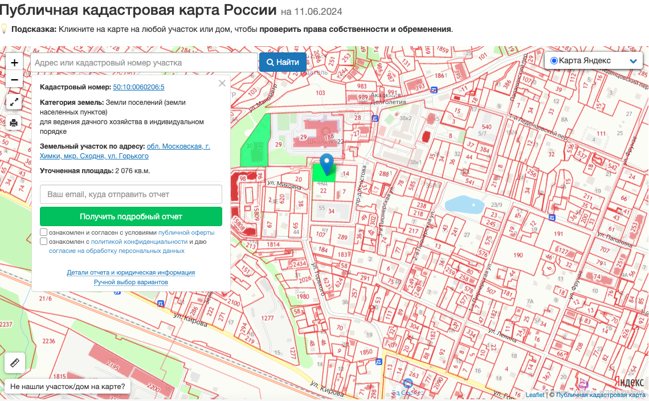Click Ручной выбор вариантов link
This screenshot has height=401, width=649.
coord(131,282)
